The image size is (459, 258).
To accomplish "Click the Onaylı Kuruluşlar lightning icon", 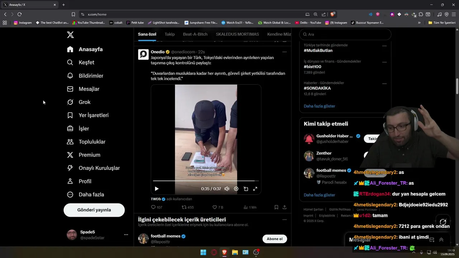I will [70, 168].
